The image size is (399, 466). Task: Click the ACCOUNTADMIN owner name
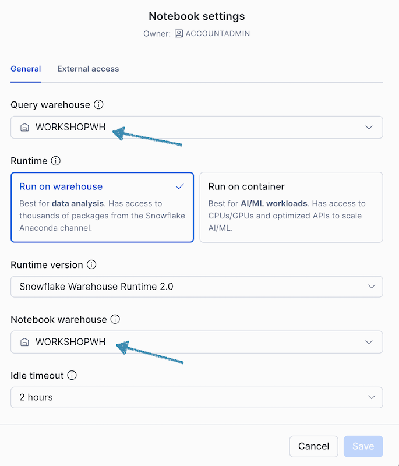[217, 34]
